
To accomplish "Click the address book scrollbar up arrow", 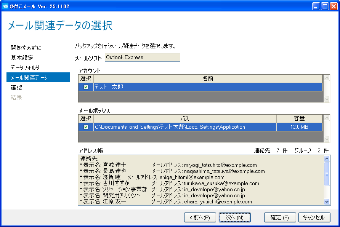I will click(x=327, y=158).
